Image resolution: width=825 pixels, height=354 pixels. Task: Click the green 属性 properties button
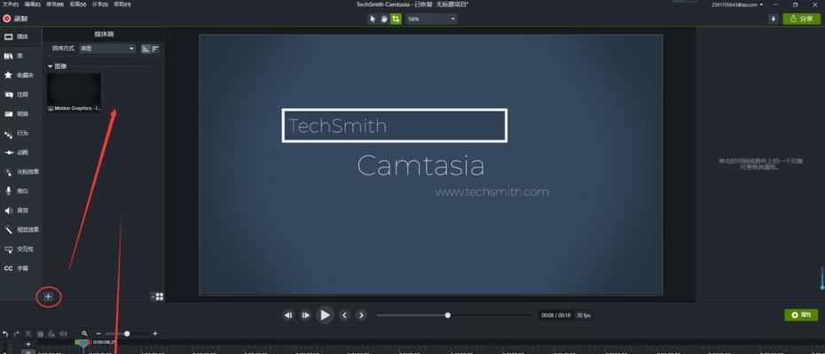801,314
